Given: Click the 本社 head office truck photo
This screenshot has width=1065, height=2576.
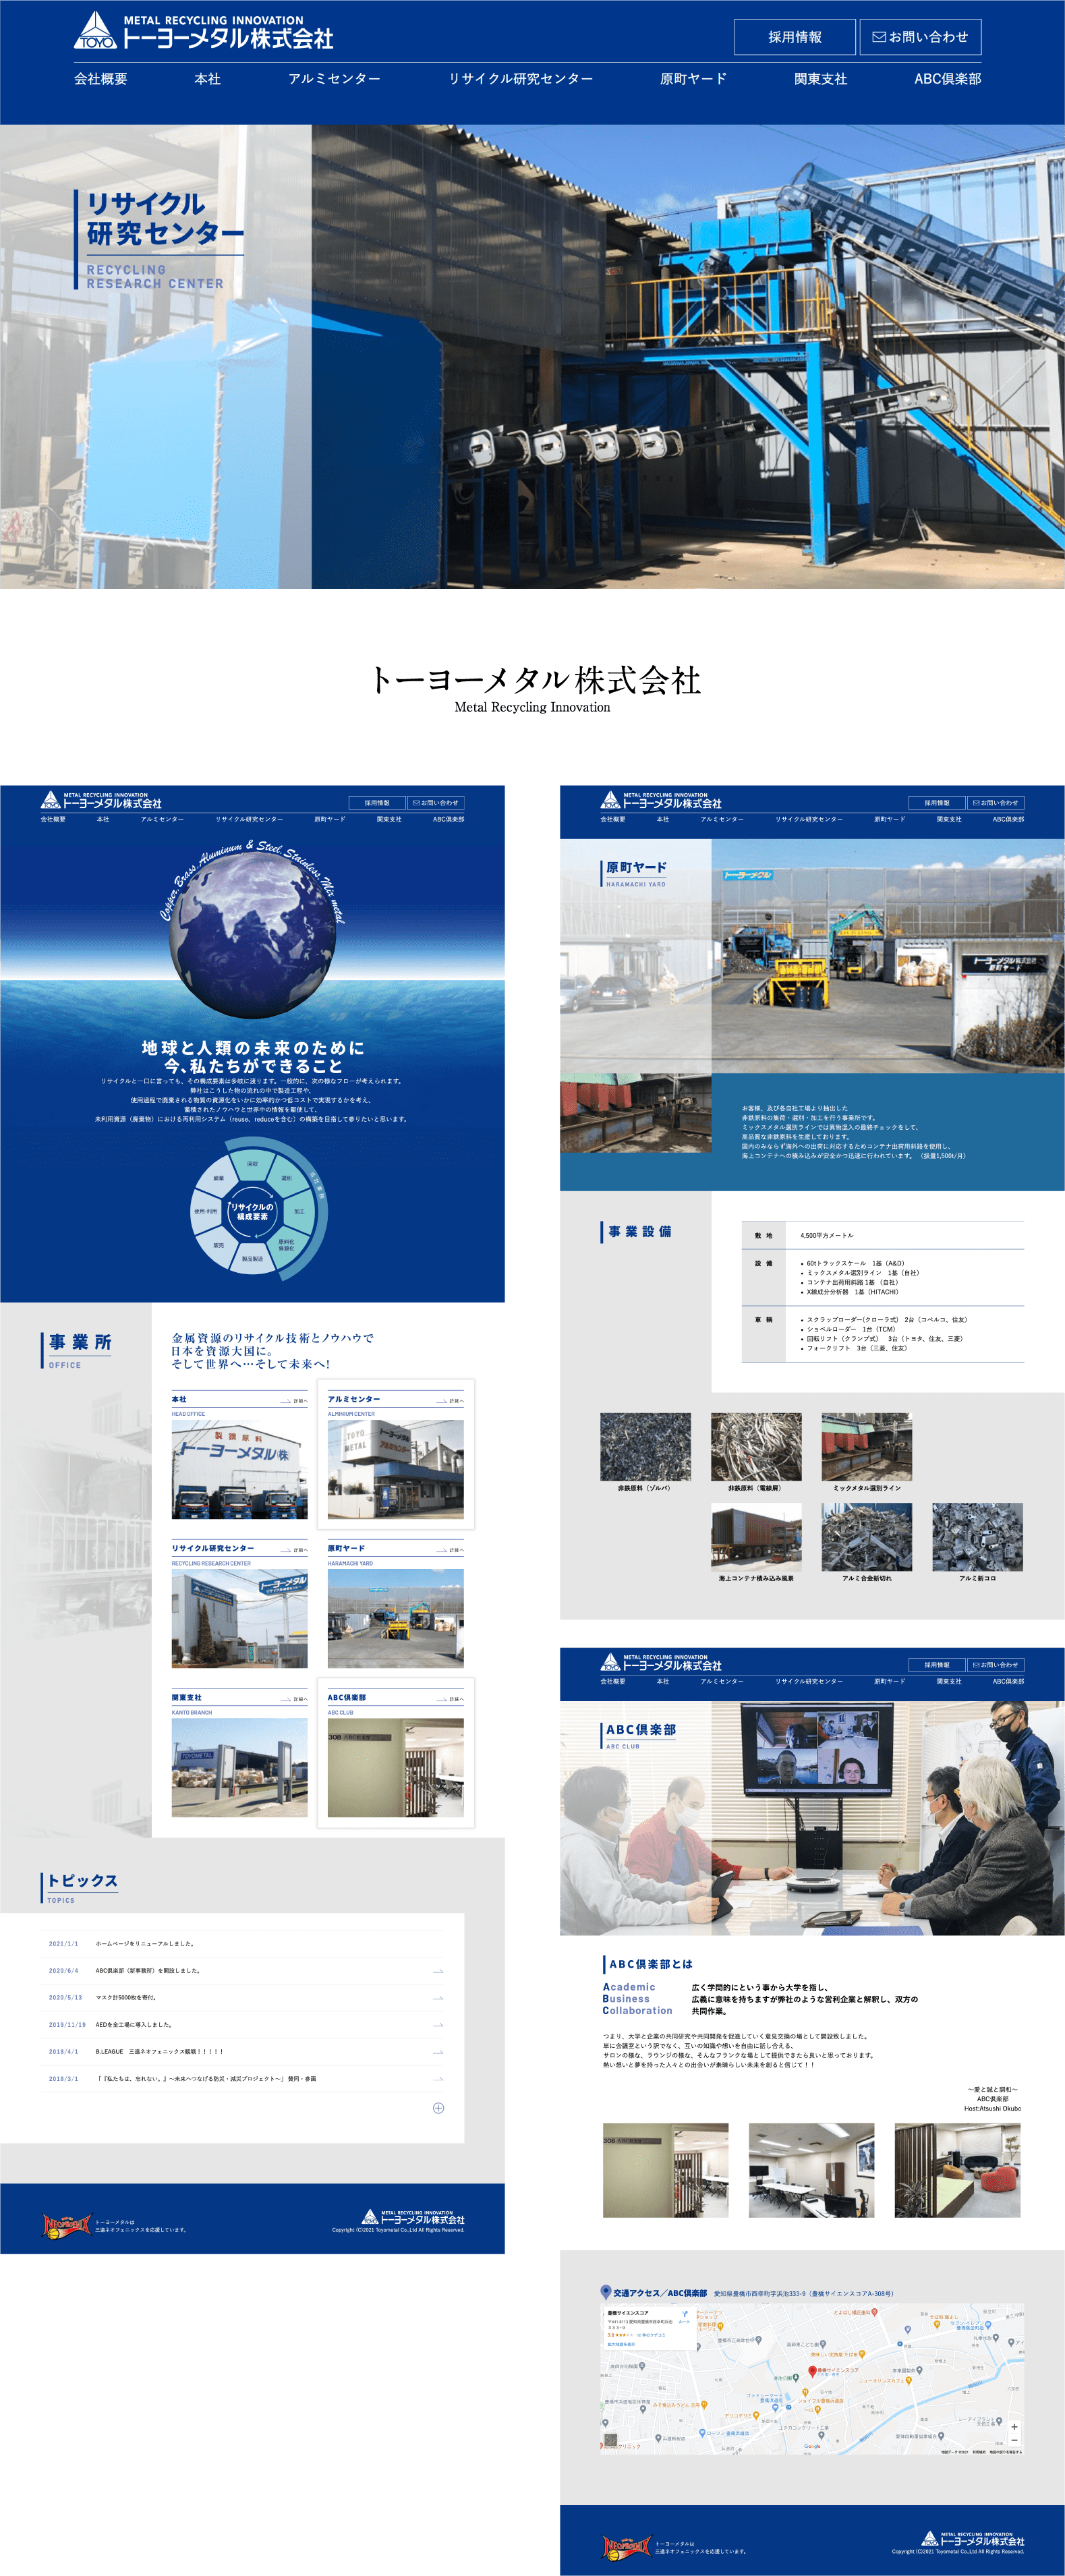Looking at the screenshot, I should click(239, 1470).
